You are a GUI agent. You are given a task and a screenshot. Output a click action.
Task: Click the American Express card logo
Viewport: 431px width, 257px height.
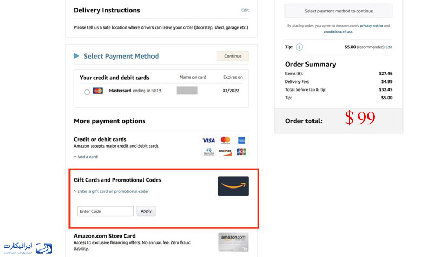(x=241, y=141)
